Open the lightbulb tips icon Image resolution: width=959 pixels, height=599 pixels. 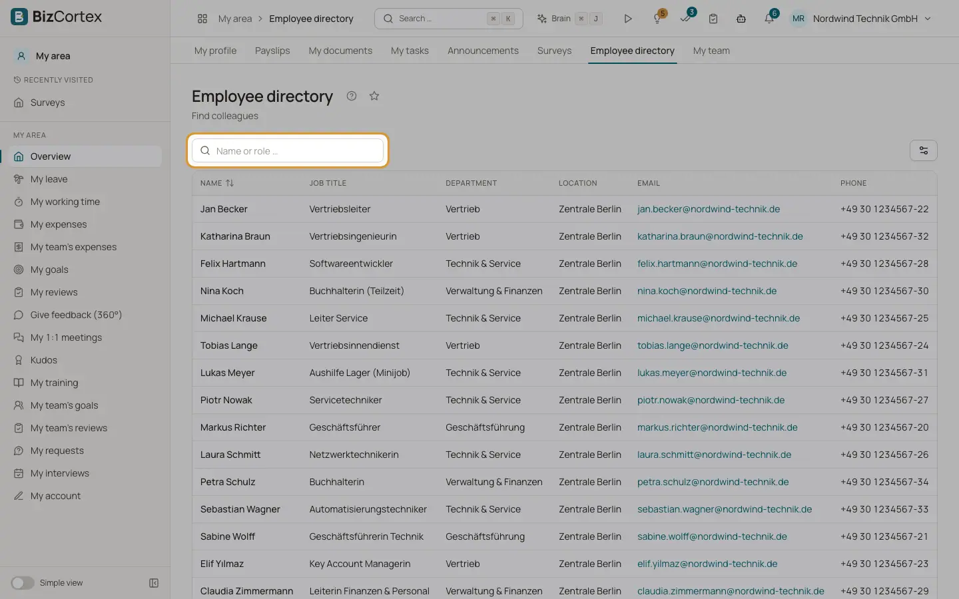tap(658, 19)
